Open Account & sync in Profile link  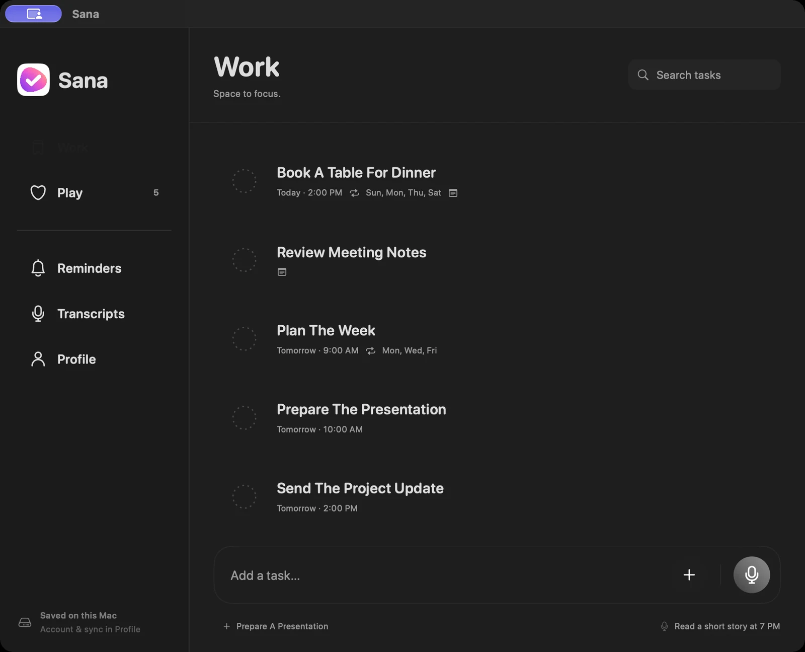click(90, 629)
